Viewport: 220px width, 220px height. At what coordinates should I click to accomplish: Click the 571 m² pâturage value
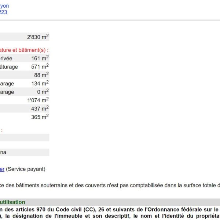point(40,66)
